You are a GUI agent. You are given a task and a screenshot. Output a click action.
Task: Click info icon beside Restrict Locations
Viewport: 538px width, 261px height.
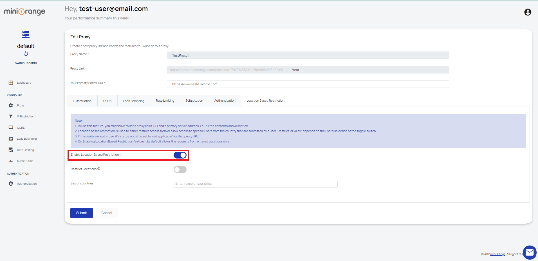[99, 169]
